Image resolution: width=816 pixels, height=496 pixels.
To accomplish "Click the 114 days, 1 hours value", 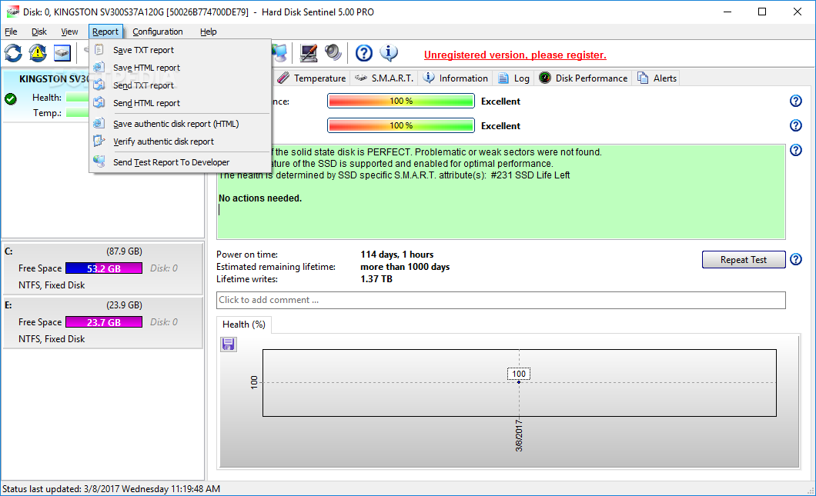I will click(397, 255).
